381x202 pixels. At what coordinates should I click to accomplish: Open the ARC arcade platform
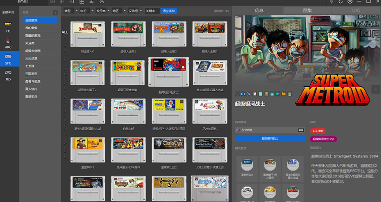(8, 40)
